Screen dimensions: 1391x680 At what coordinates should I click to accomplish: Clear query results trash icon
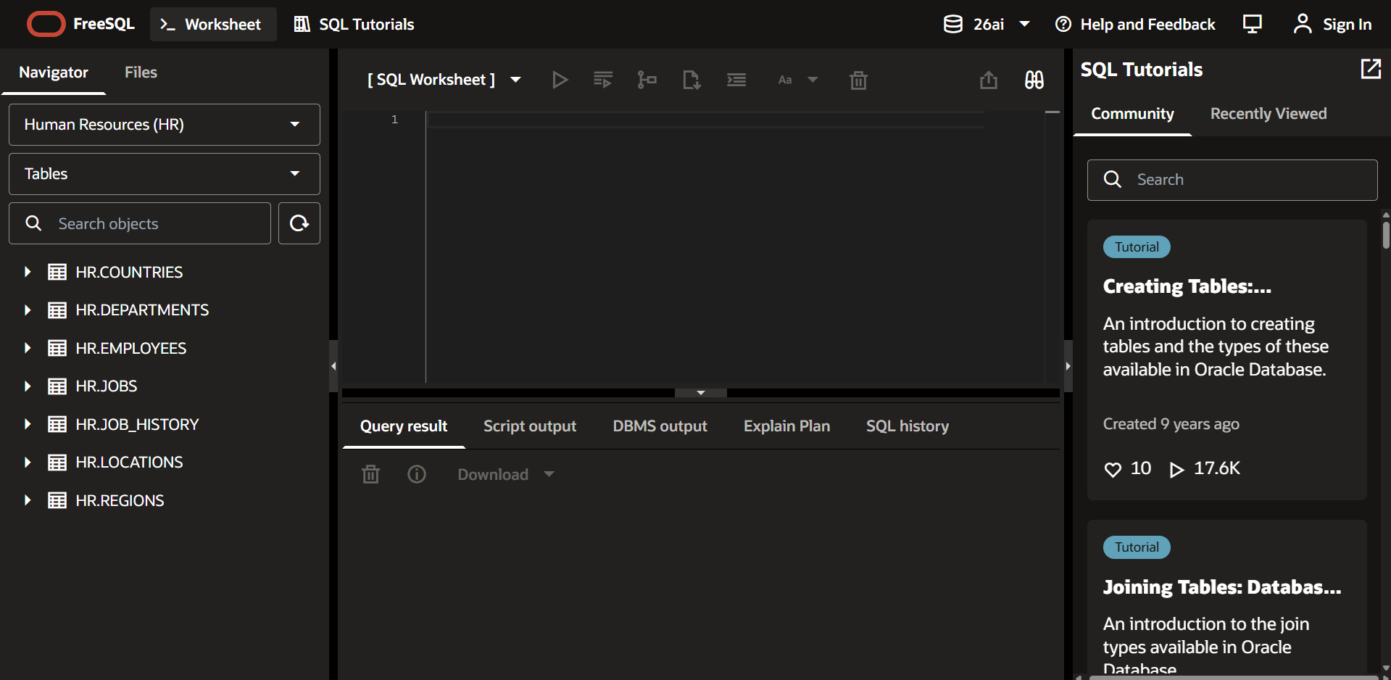pos(370,474)
